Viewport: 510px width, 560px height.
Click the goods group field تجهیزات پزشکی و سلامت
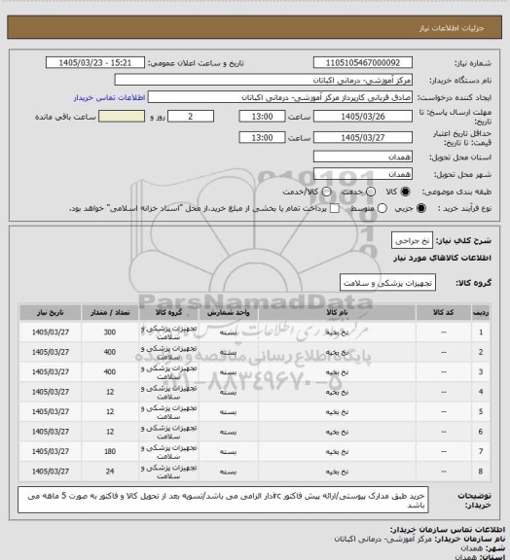click(x=387, y=283)
